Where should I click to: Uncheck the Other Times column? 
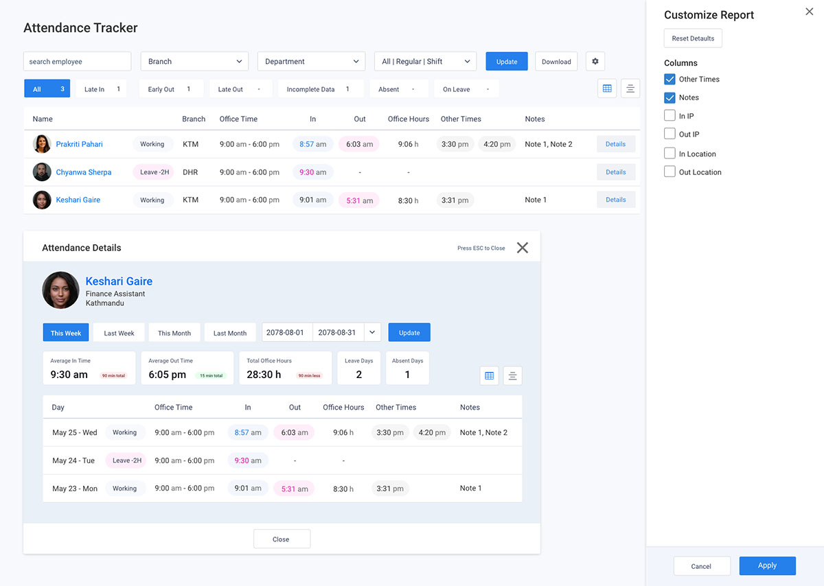pos(669,79)
